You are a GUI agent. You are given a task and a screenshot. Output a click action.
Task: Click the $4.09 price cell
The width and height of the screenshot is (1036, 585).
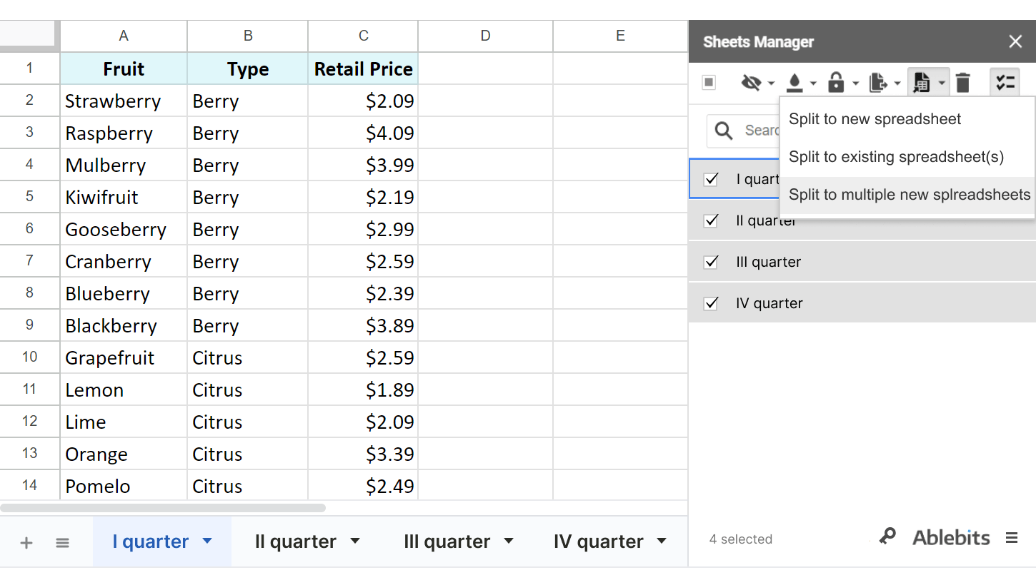pyautogui.click(x=364, y=133)
